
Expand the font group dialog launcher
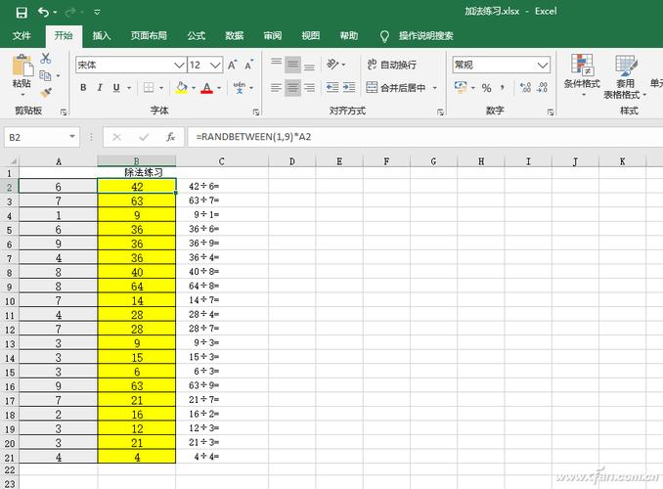tap(256, 112)
